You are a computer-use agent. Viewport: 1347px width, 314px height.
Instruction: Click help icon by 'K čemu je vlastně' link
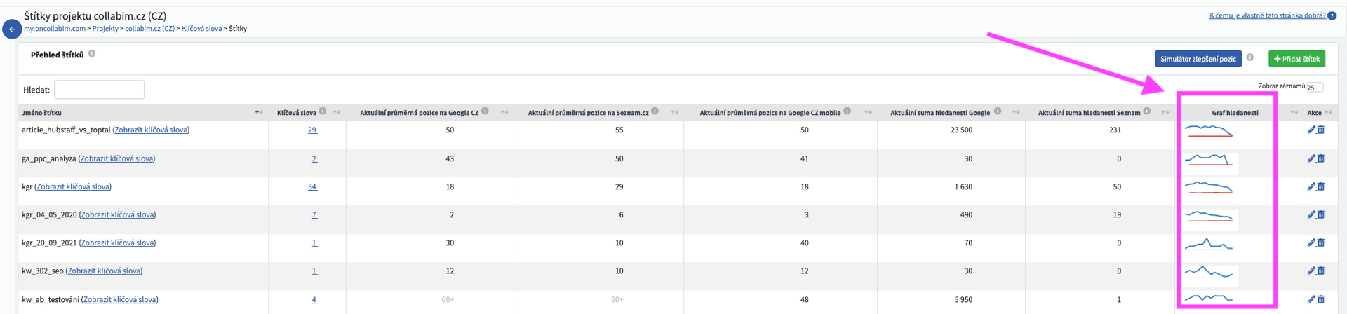click(1332, 15)
